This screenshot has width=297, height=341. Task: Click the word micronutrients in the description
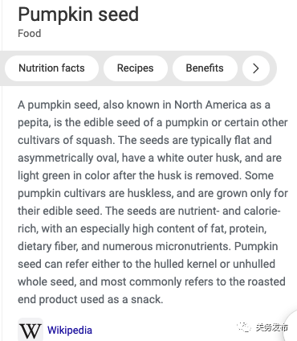tap(193, 246)
